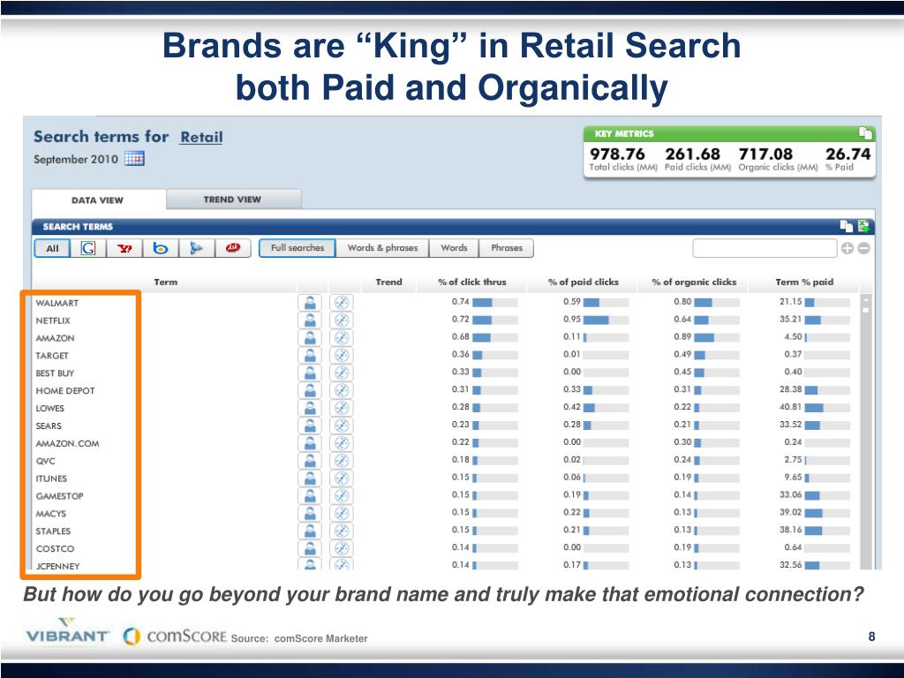Viewport: 904px width, 678px height.
Task: Select the AMAZON.COM term row
Action: (67, 443)
